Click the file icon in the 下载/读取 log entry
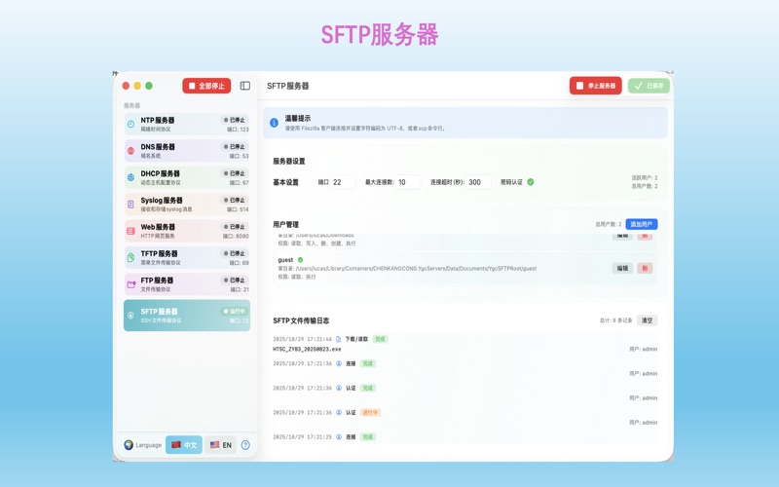The width and height of the screenshot is (779, 487). pos(338,339)
